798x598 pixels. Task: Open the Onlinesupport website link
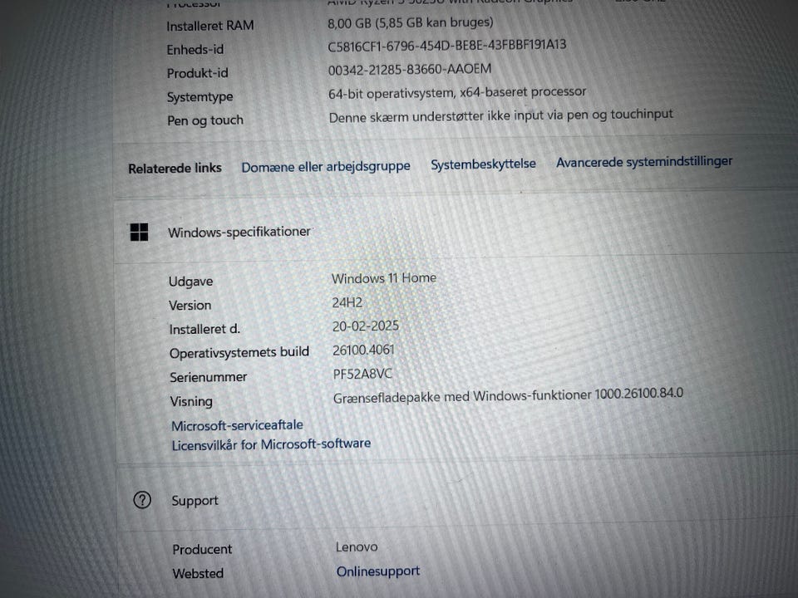378,571
